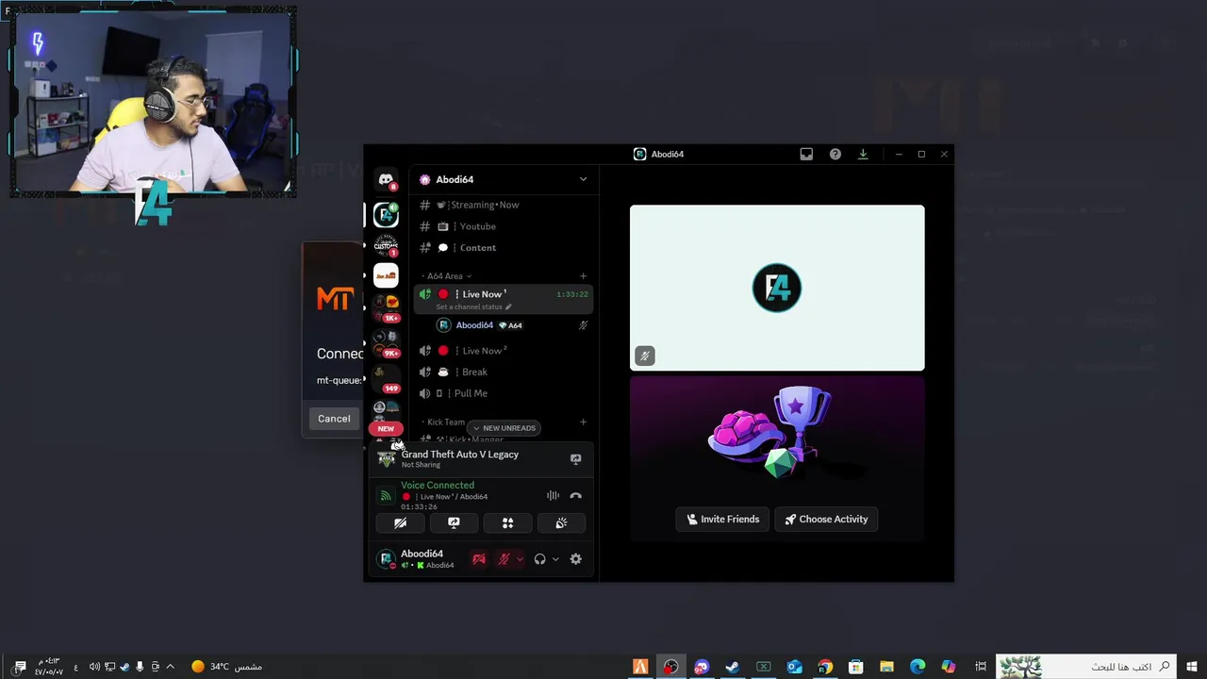Collapse the A64 Area category
The image size is (1207, 679).
448,276
